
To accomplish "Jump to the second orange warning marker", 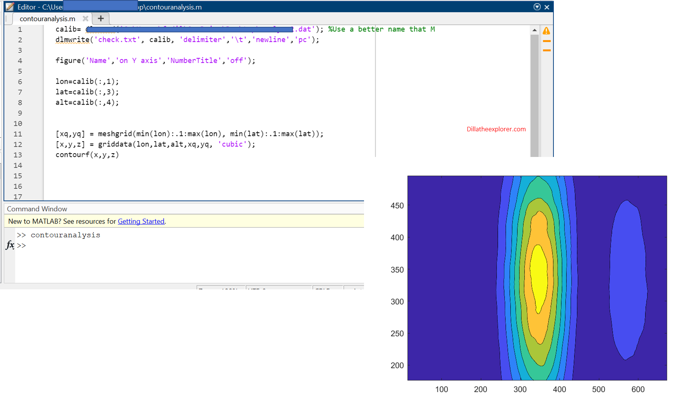I will pyautogui.click(x=546, y=50).
